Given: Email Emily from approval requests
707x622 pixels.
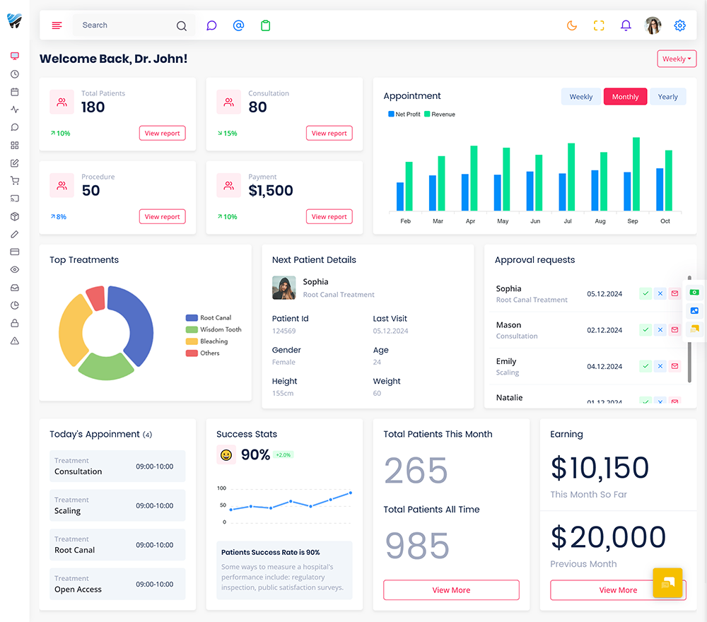Looking at the screenshot, I should pyautogui.click(x=674, y=366).
